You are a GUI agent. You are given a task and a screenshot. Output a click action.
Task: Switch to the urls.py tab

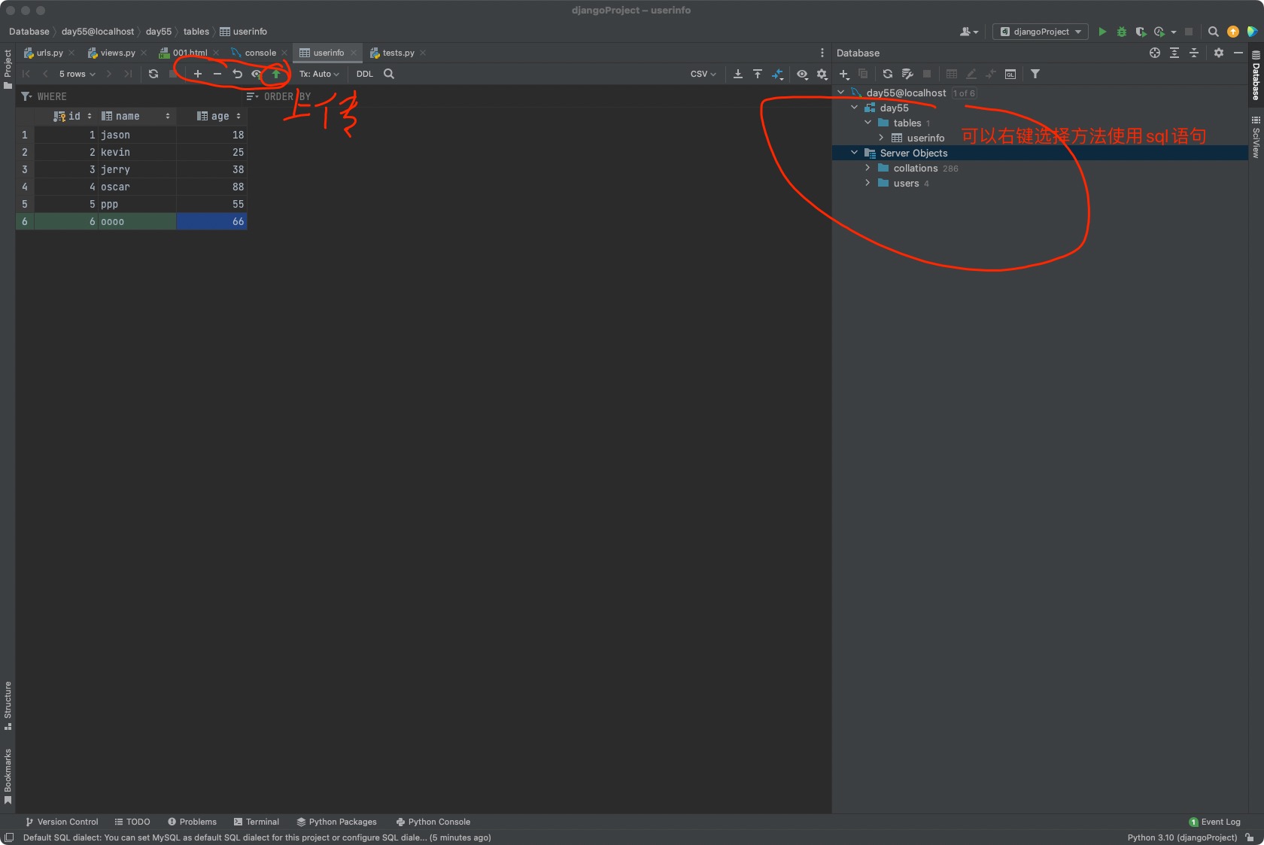pyautogui.click(x=50, y=53)
